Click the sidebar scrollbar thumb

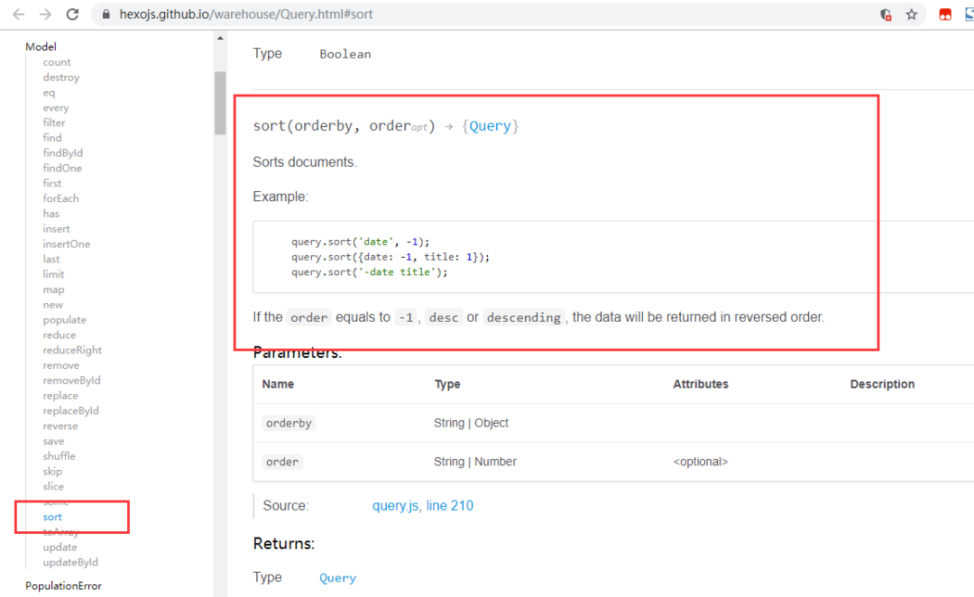click(220, 103)
